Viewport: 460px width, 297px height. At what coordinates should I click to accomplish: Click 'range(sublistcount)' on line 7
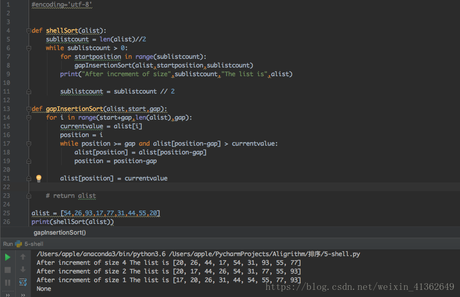[x=169, y=57]
